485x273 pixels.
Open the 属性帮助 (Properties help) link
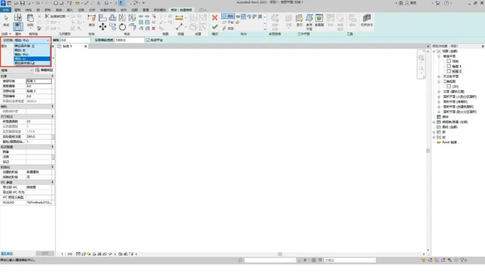[x=7, y=254]
